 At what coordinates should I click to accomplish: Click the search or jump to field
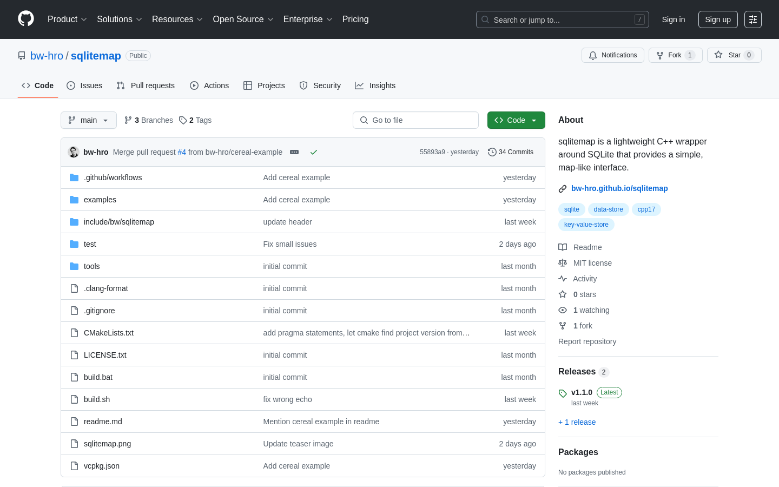click(563, 19)
